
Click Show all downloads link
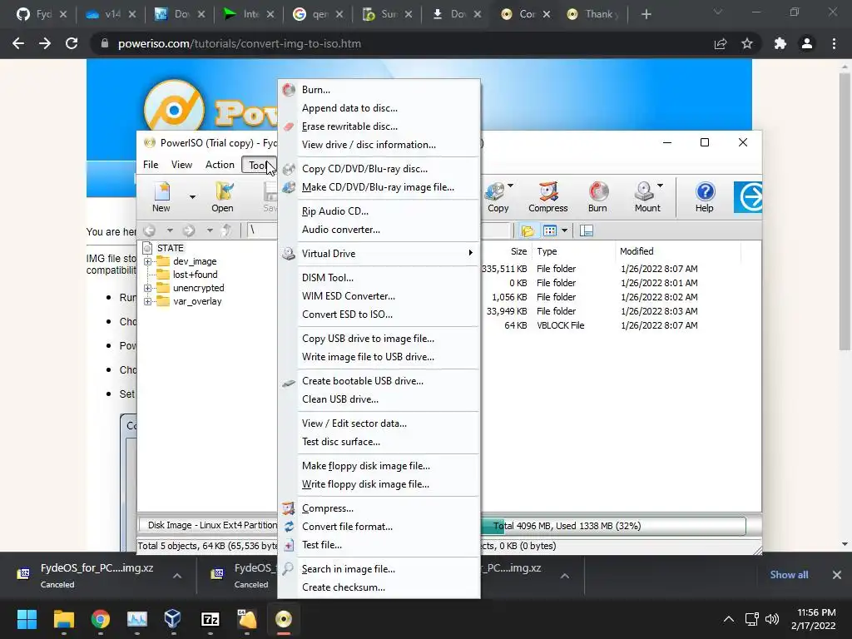(789, 575)
